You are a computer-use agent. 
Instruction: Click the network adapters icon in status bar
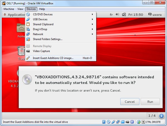coord(118,122)
